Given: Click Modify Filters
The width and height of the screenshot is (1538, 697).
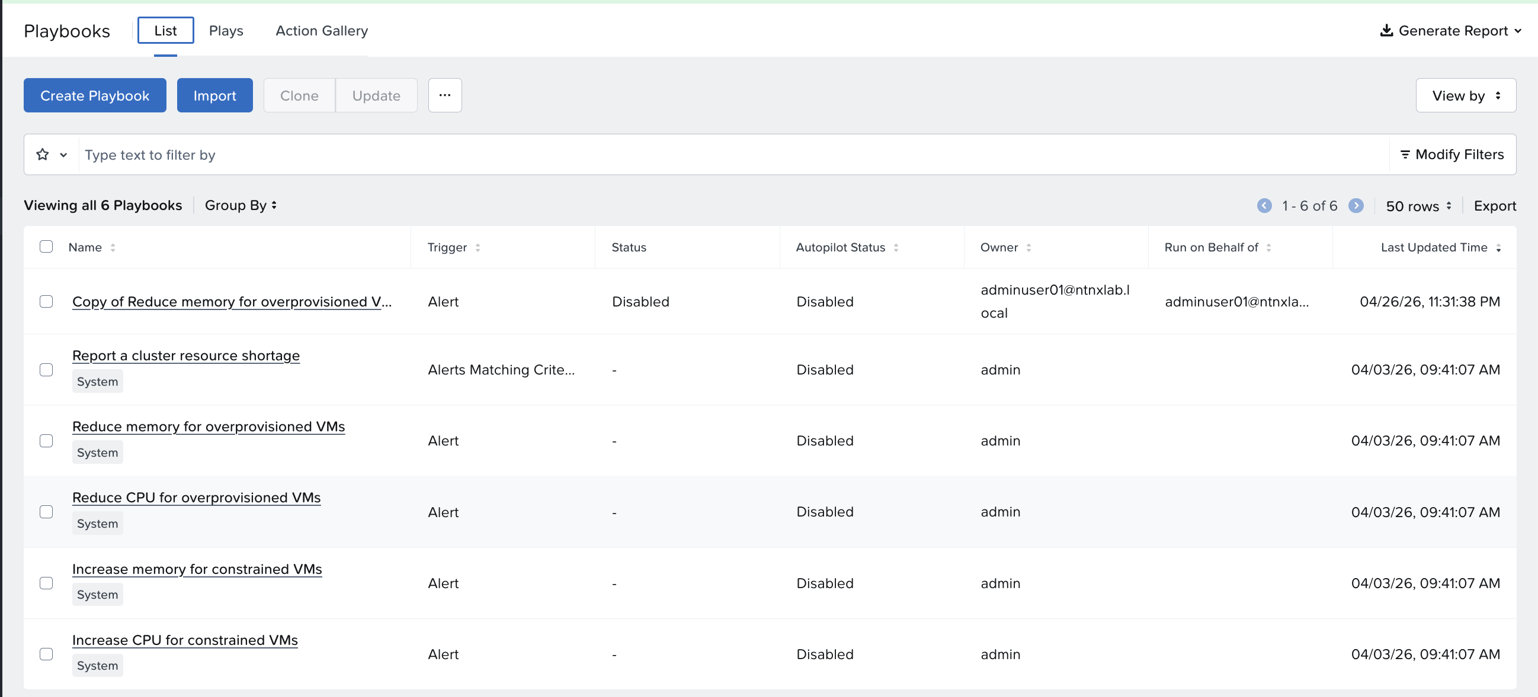Looking at the screenshot, I should (x=1452, y=154).
